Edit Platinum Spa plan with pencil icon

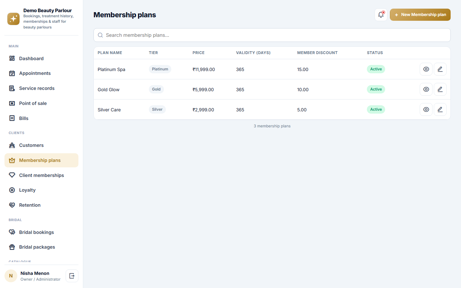click(x=440, y=69)
